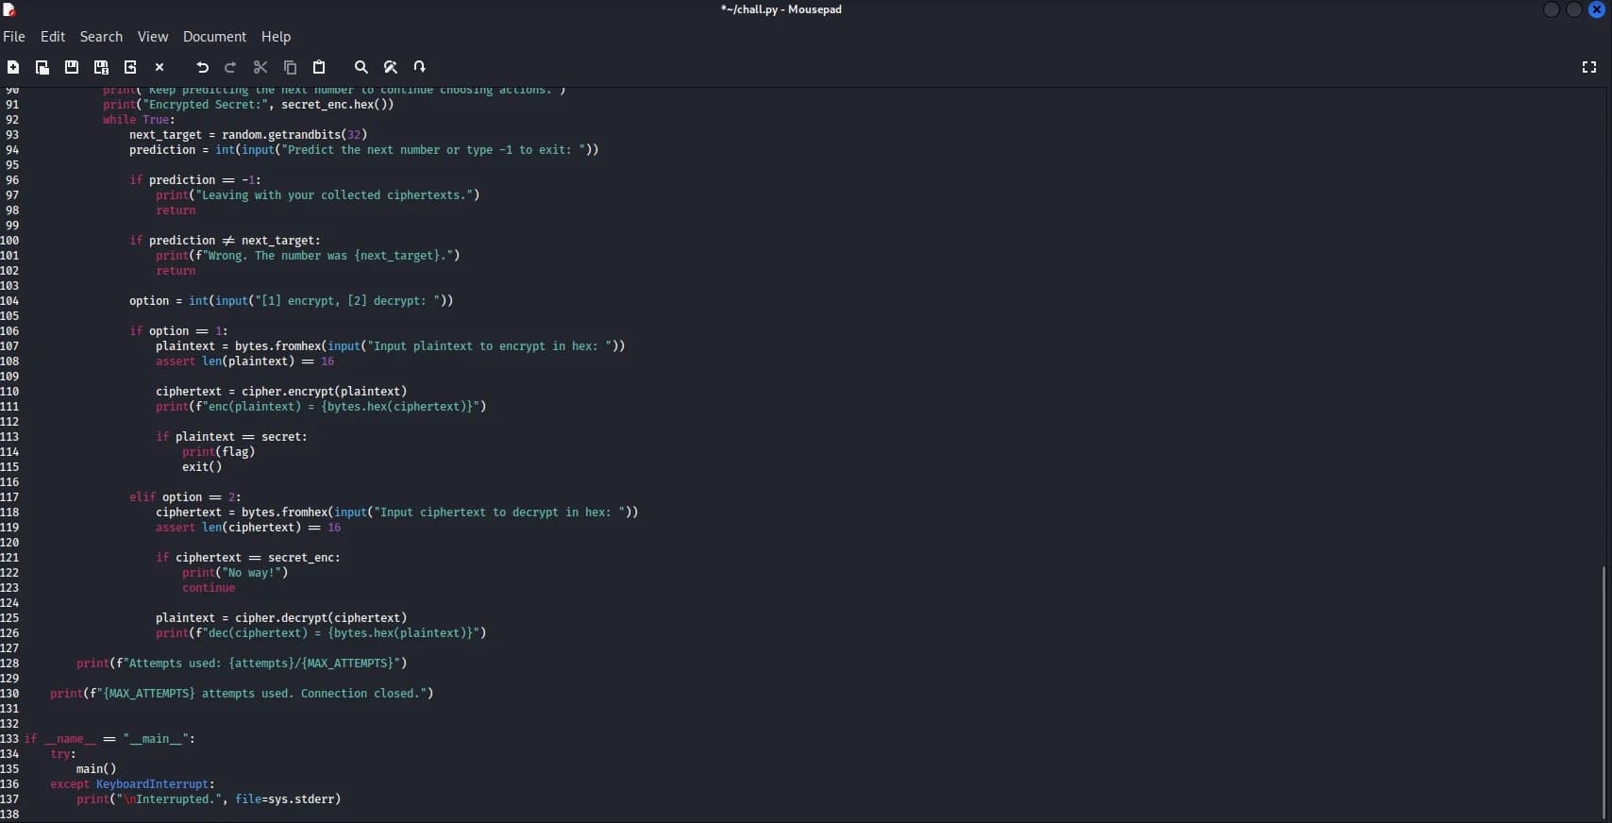Click the 'print(flag)' line
Viewport: 1612px width, 823px height.
[219, 452]
